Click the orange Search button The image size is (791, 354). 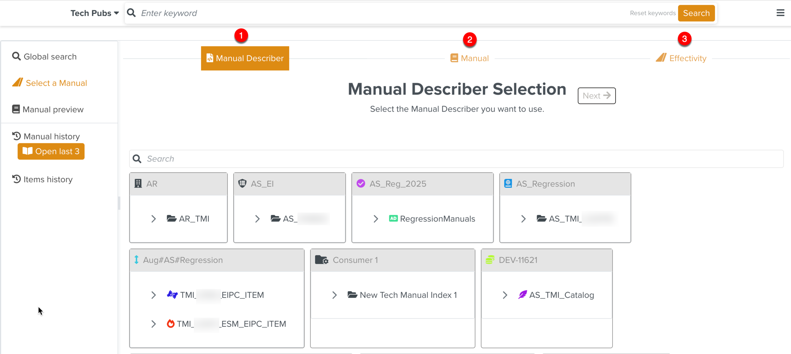point(696,13)
